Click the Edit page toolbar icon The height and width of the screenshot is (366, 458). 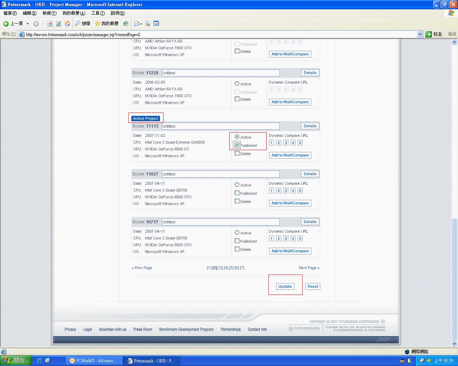[156, 24]
